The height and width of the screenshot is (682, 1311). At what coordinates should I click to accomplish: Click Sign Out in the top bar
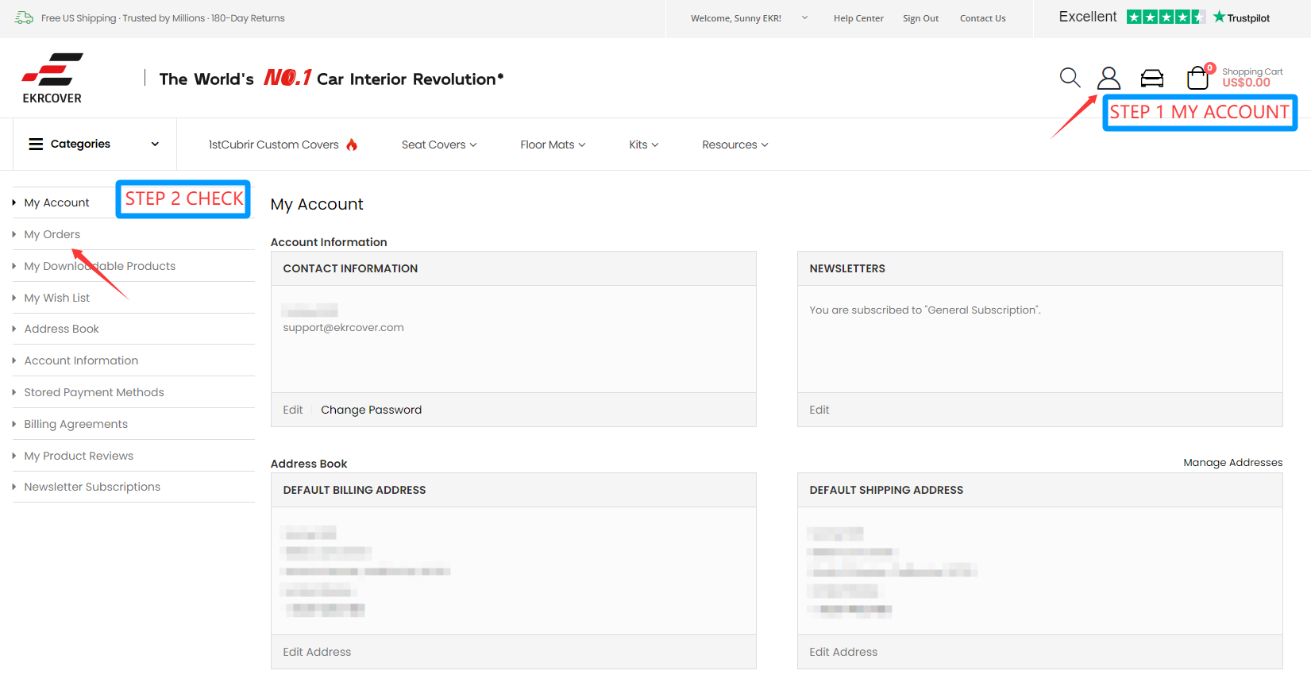920,18
